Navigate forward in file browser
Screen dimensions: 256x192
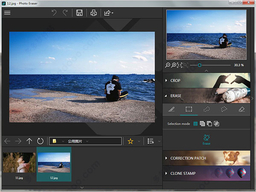[x=18, y=141]
